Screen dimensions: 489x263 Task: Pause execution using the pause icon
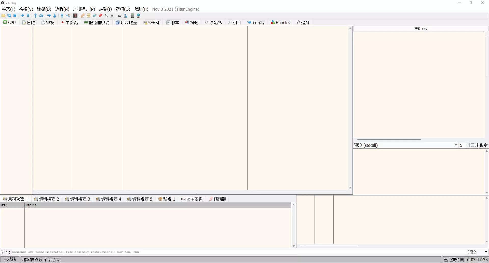(x=28, y=16)
